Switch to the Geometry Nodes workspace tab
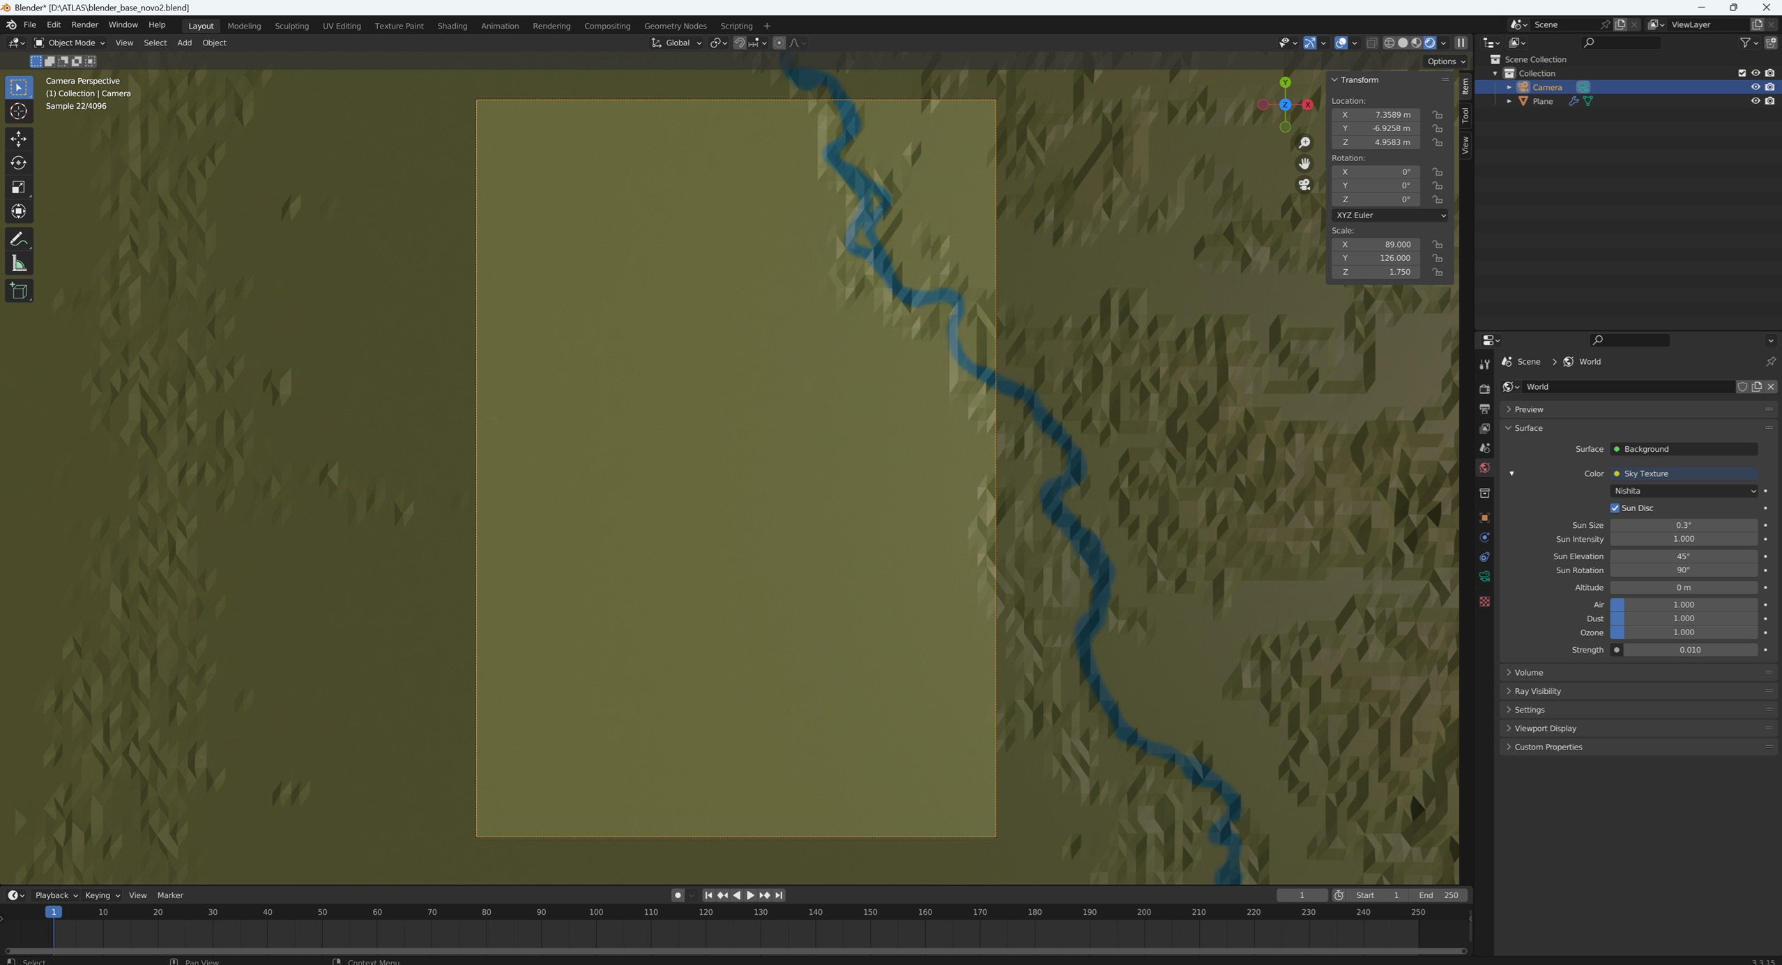The width and height of the screenshot is (1782, 965). click(x=675, y=26)
